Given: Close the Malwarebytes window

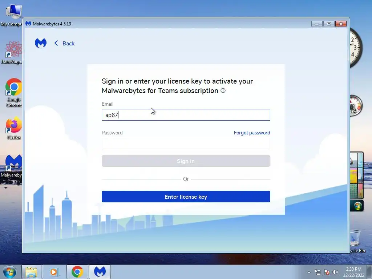Looking at the screenshot, I should pyautogui.click(x=341, y=24).
